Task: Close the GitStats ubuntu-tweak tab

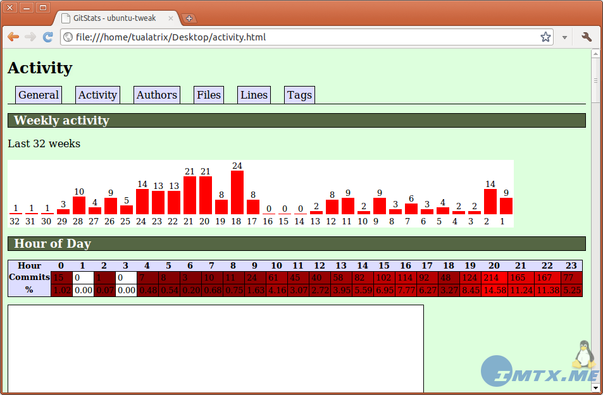Action: [171, 18]
